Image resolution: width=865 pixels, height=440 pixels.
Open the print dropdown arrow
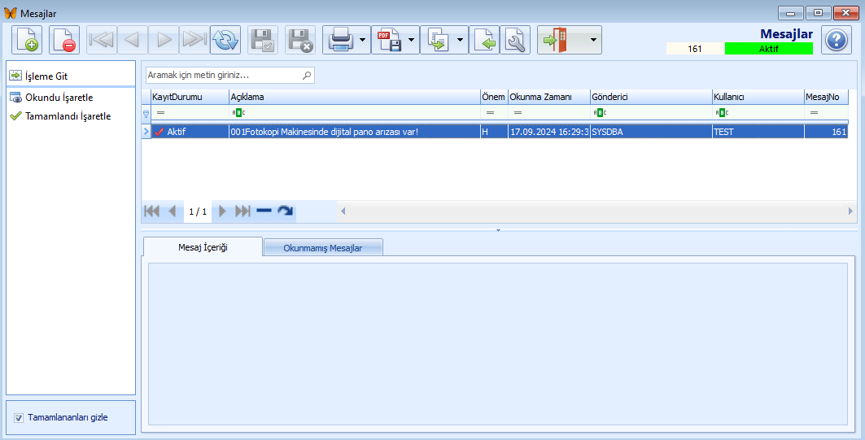pyautogui.click(x=363, y=40)
